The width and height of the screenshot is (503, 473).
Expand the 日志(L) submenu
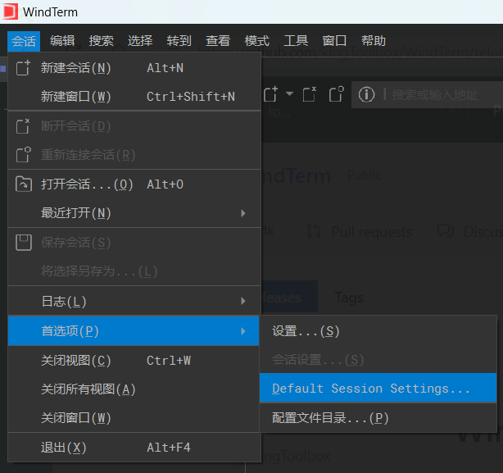click(x=134, y=302)
